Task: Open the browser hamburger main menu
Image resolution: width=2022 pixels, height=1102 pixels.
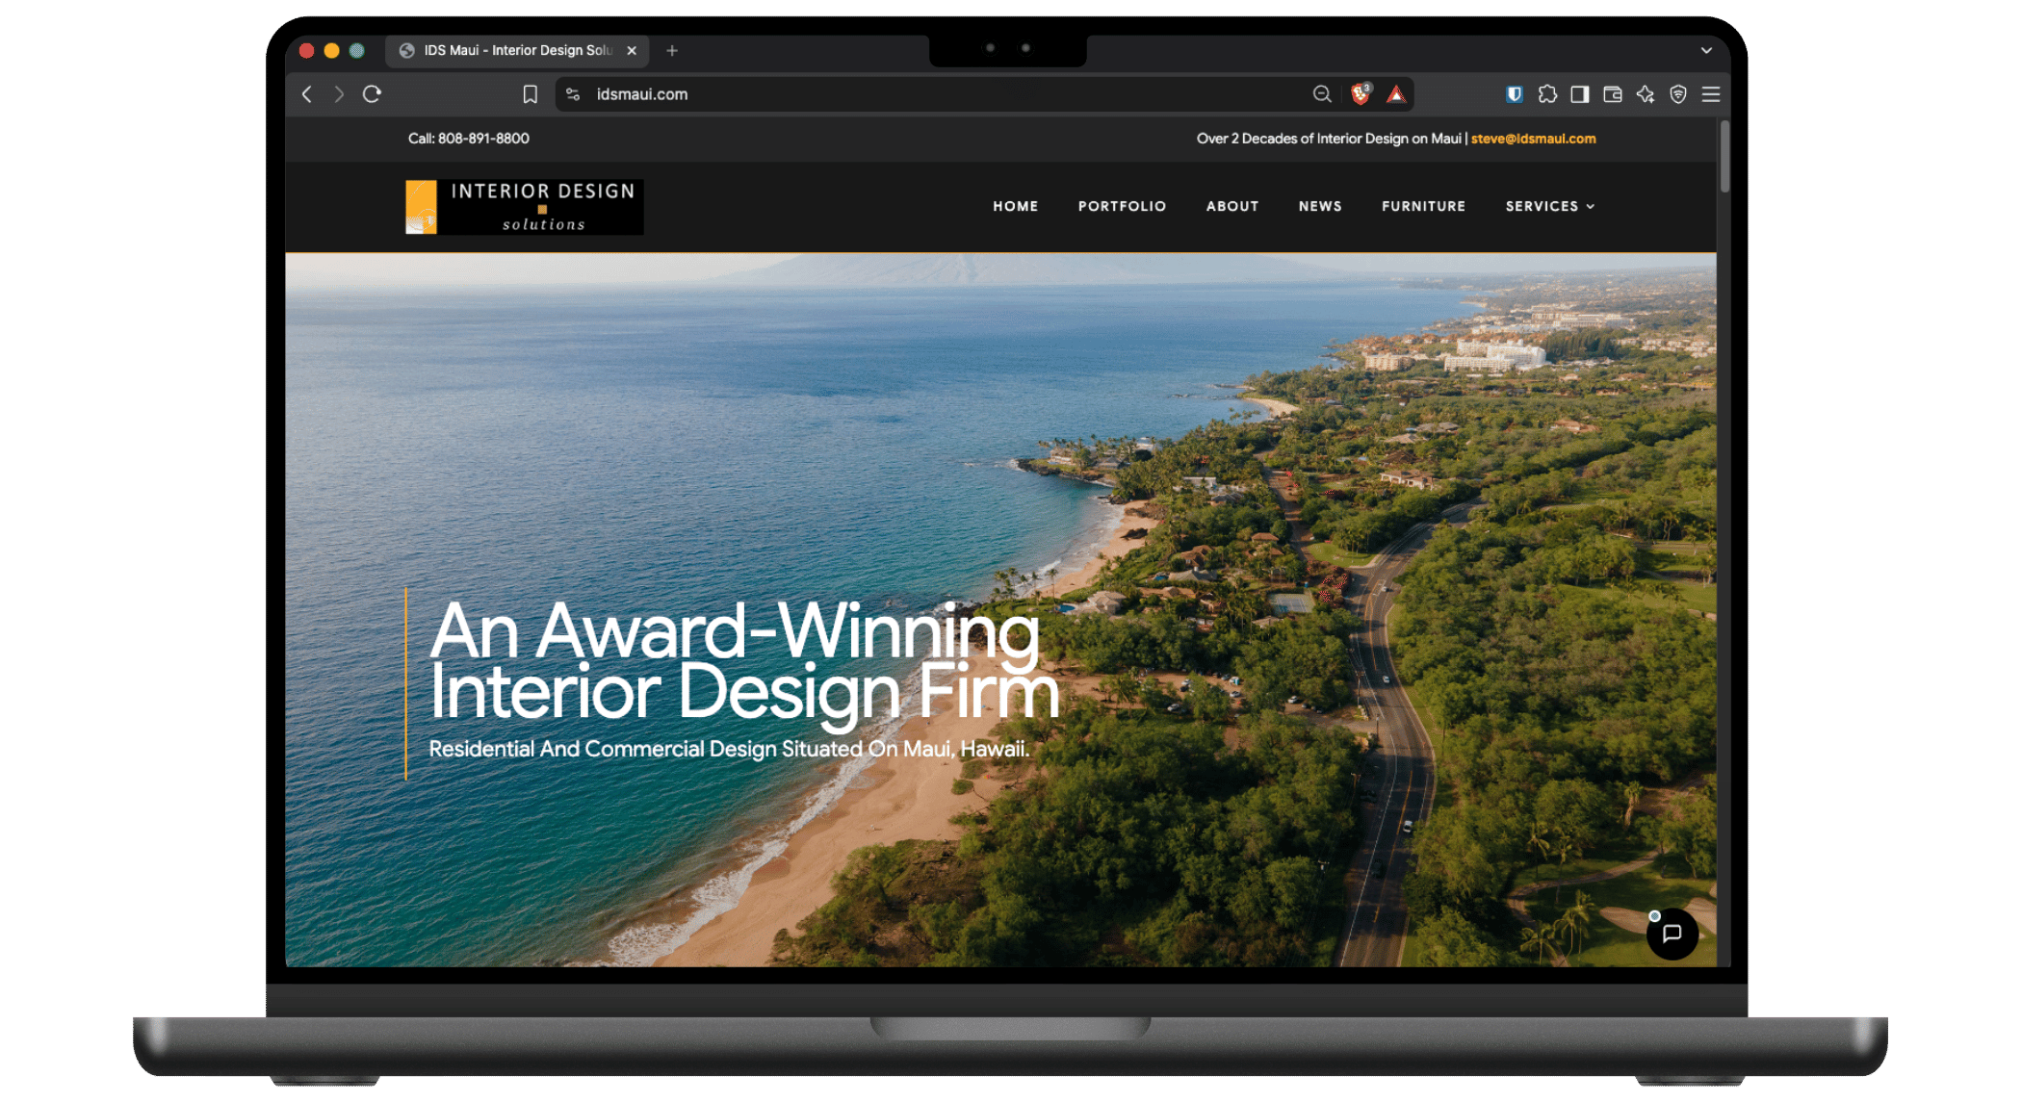Action: pos(1711,94)
